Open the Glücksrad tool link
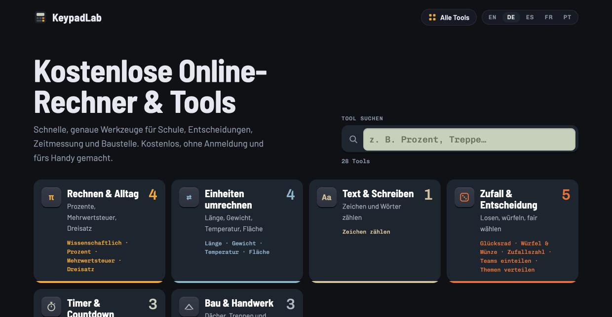612x317 pixels. point(496,244)
